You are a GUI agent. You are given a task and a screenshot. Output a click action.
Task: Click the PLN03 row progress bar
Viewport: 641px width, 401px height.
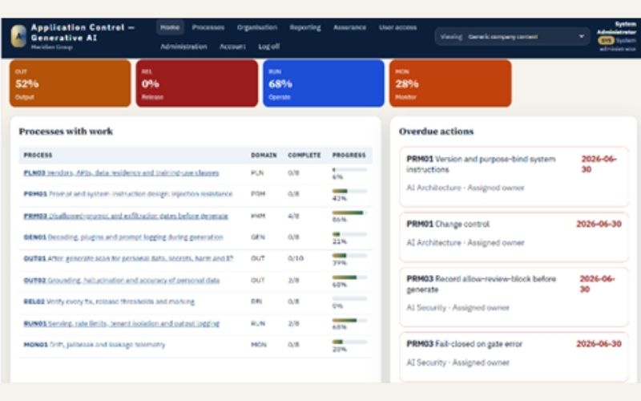[x=349, y=169]
